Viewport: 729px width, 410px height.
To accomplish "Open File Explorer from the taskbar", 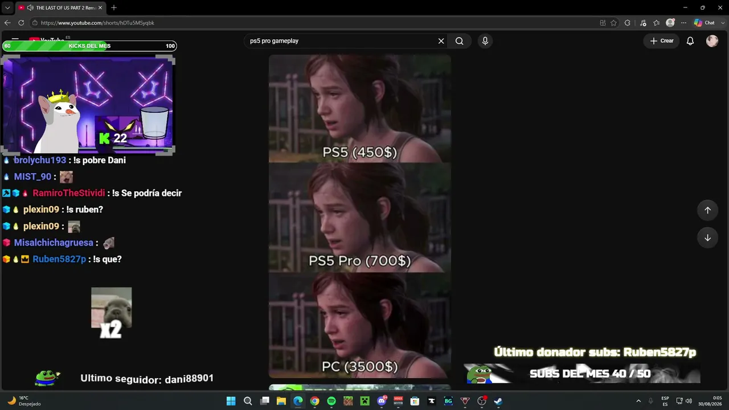I will click(281, 401).
